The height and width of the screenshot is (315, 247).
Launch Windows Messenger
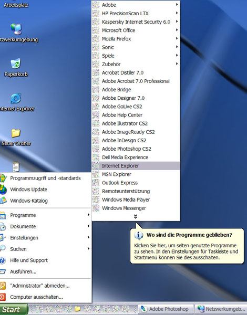point(136,208)
